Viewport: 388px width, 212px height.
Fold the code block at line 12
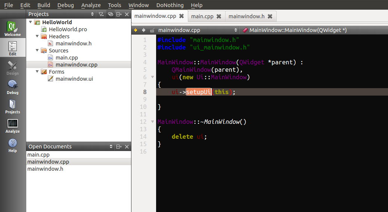point(152,122)
